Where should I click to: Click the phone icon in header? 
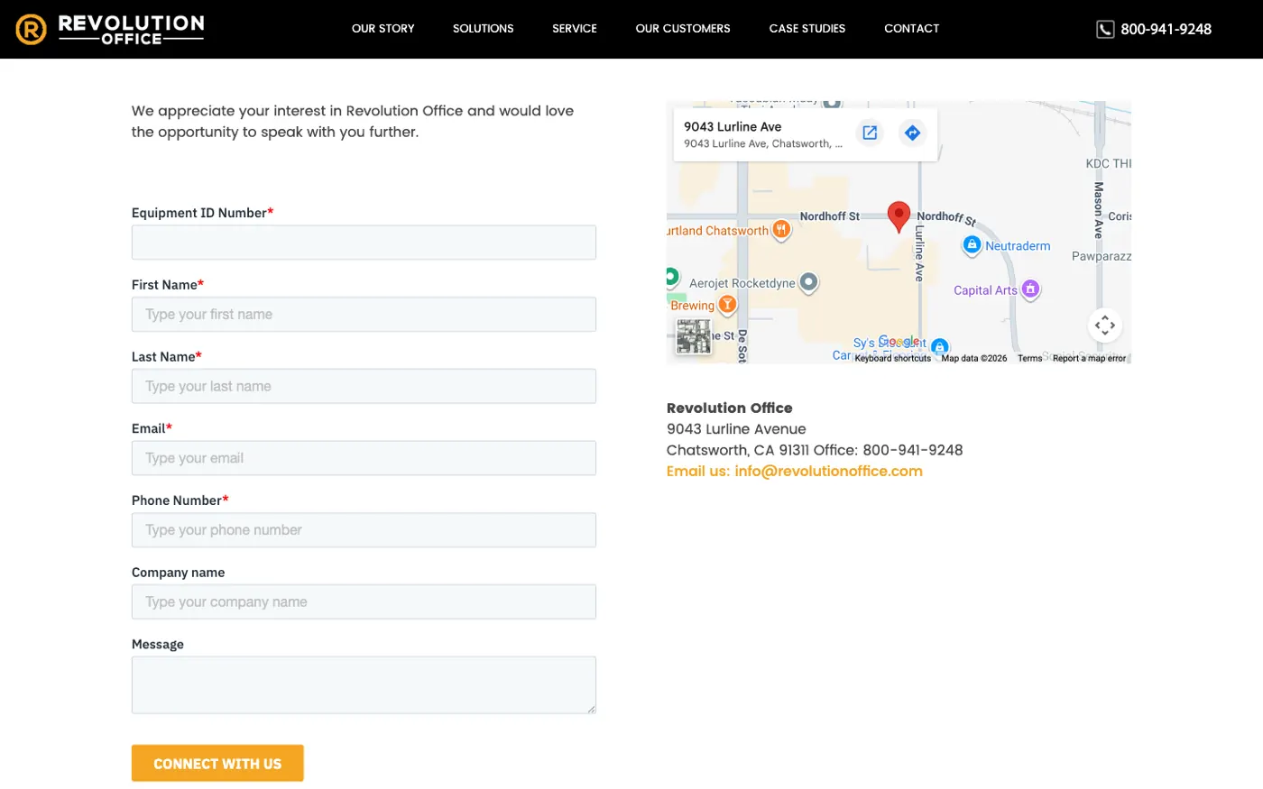tap(1105, 30)
